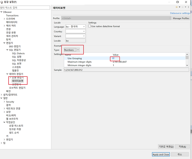Select 링크된 자원 in the tree
The image size is (192, 159).
point(15,129)
